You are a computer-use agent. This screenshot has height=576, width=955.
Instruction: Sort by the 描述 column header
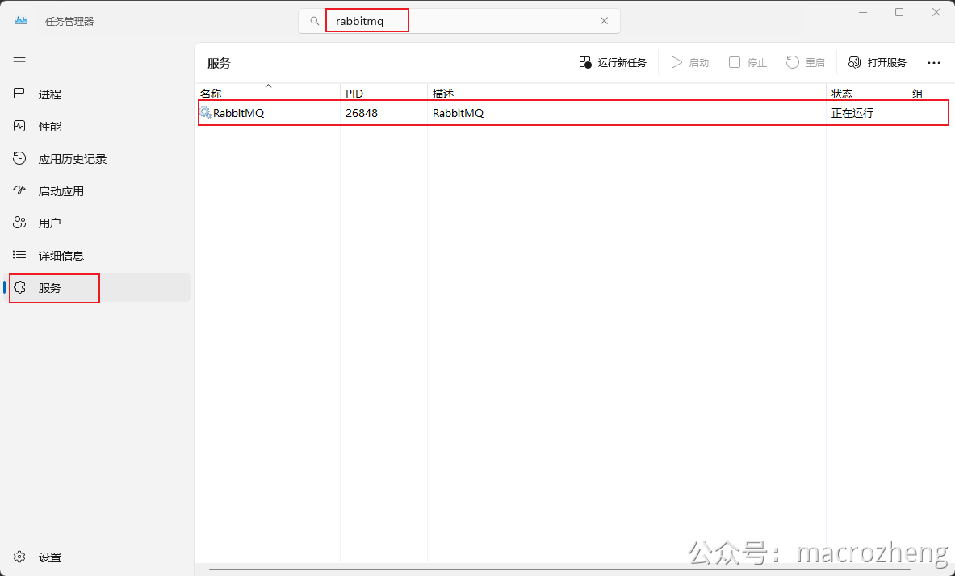click(x=626, y=93)
